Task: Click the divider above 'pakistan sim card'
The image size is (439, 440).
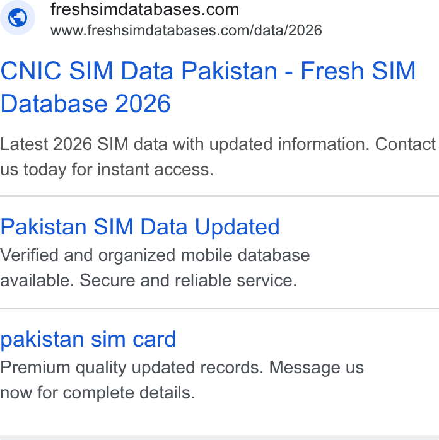Action: click(x=220, y=308)
